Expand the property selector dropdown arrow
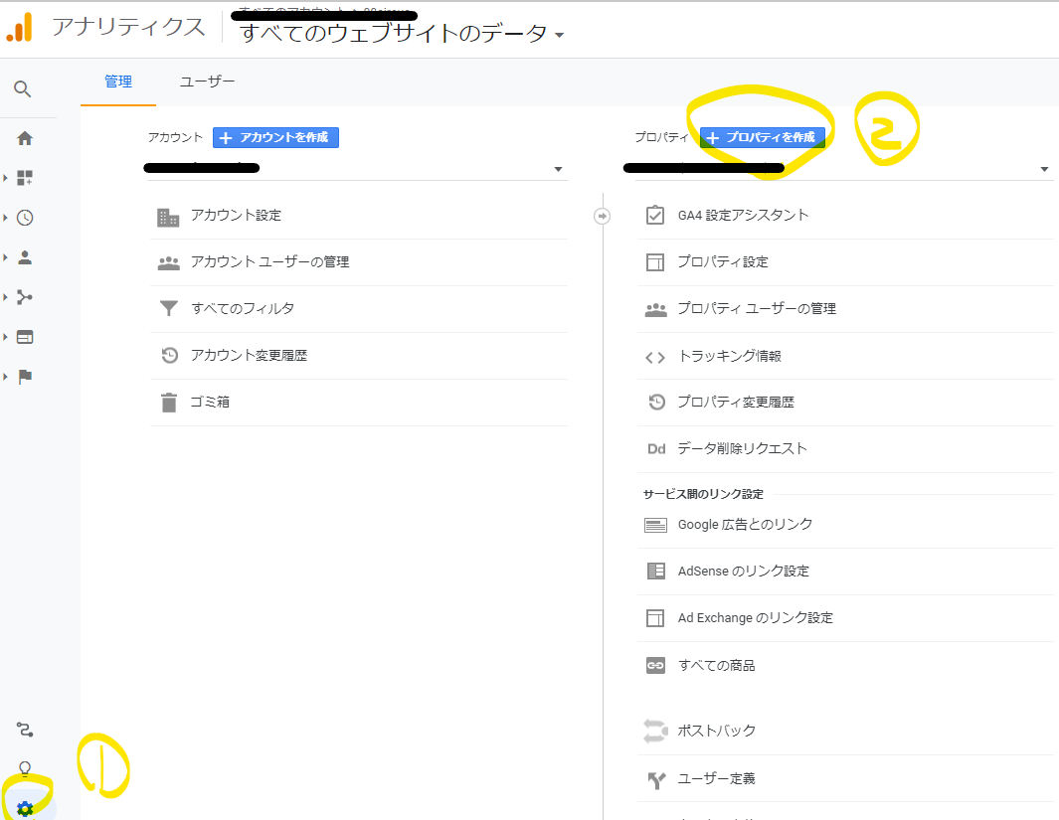Viewport: 1059px width, 820px height. coord(1044,170)
